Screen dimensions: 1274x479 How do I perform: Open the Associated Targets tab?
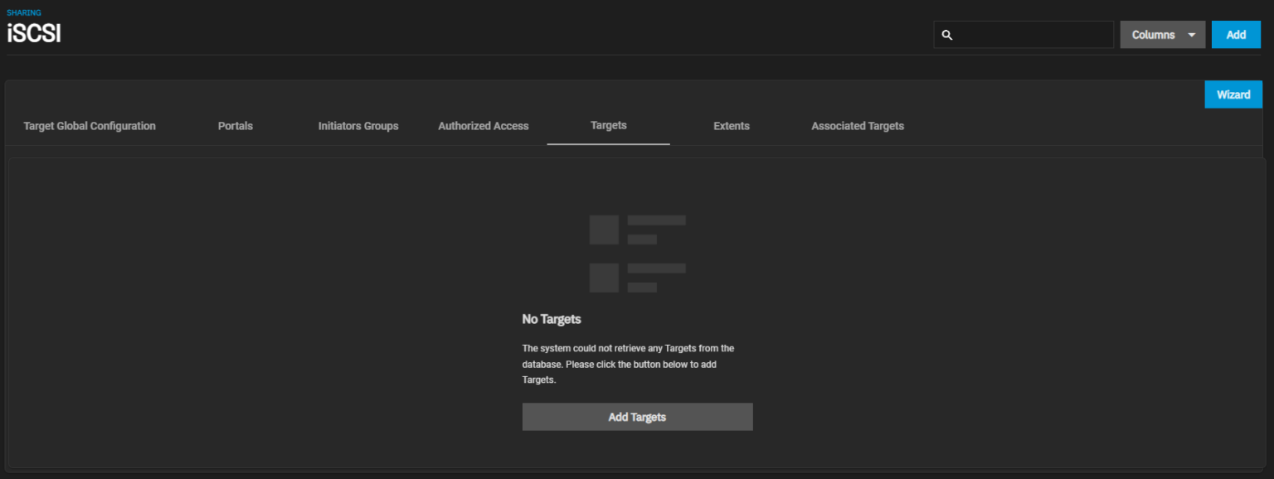tap(858, 126)
